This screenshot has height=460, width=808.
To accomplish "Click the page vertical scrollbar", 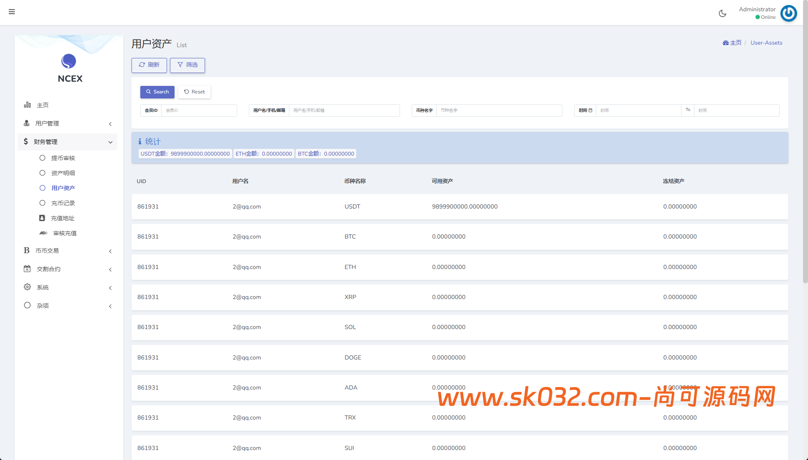I will click(805, 142).
